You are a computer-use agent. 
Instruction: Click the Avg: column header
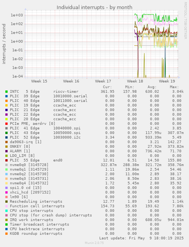(x=152, y=87)
